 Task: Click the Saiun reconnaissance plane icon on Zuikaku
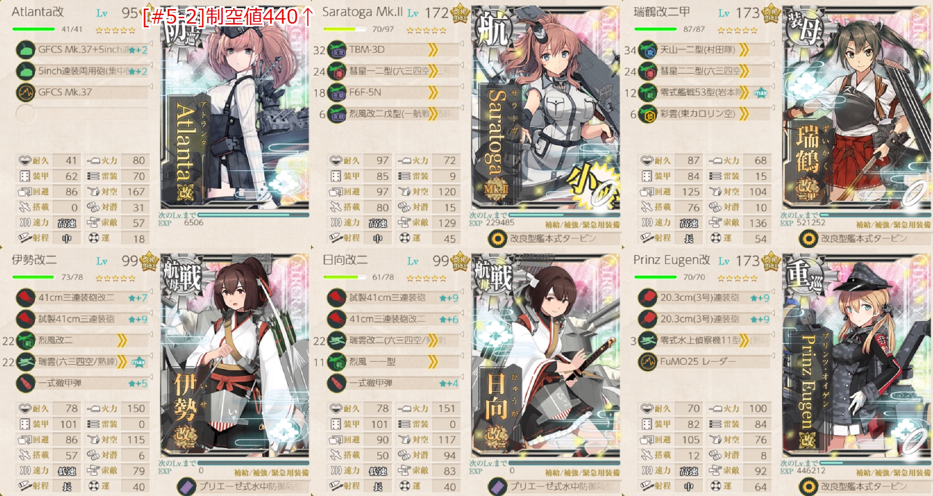(648, 114)
